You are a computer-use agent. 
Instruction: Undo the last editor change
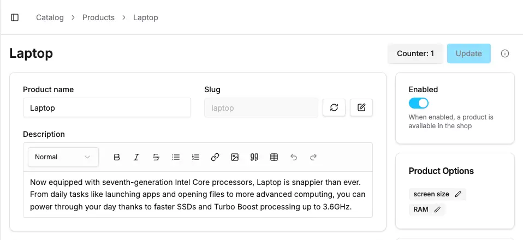(294, 157)
